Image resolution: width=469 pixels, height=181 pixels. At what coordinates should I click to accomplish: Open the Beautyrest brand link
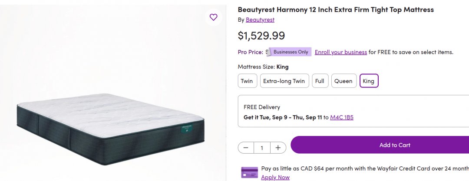pos(260,19)
